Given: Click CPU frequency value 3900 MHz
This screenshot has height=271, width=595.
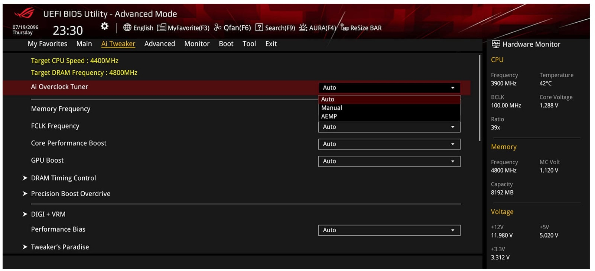Looking at the screenshot, I should click(x=504, y=83).
